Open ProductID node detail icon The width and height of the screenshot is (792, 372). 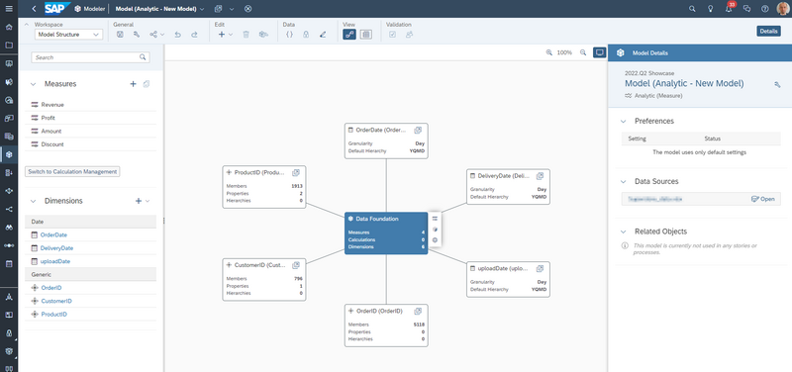pos(296,172)
